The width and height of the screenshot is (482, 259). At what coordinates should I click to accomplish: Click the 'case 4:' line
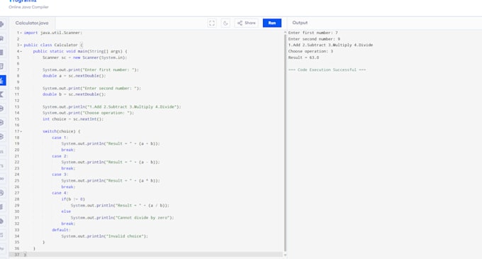click(x=60, y=193)
